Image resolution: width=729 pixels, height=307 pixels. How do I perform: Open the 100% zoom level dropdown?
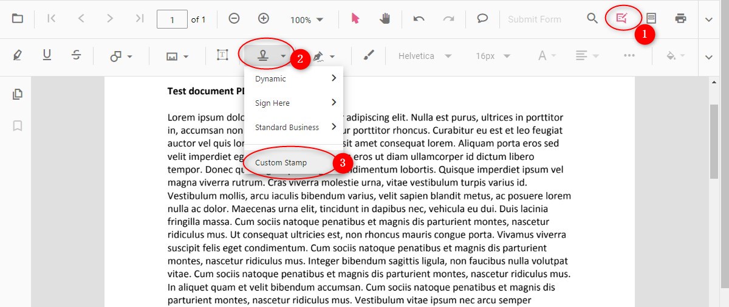click(306, 19)
